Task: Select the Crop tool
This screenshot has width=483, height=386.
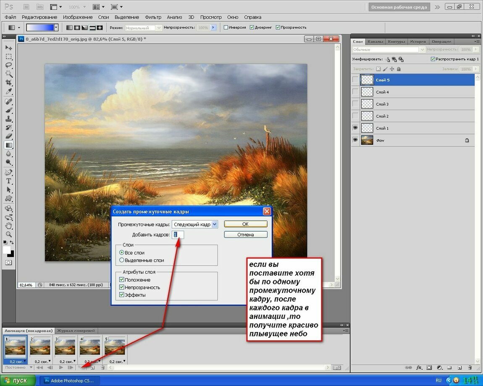Action: [9, 82]
